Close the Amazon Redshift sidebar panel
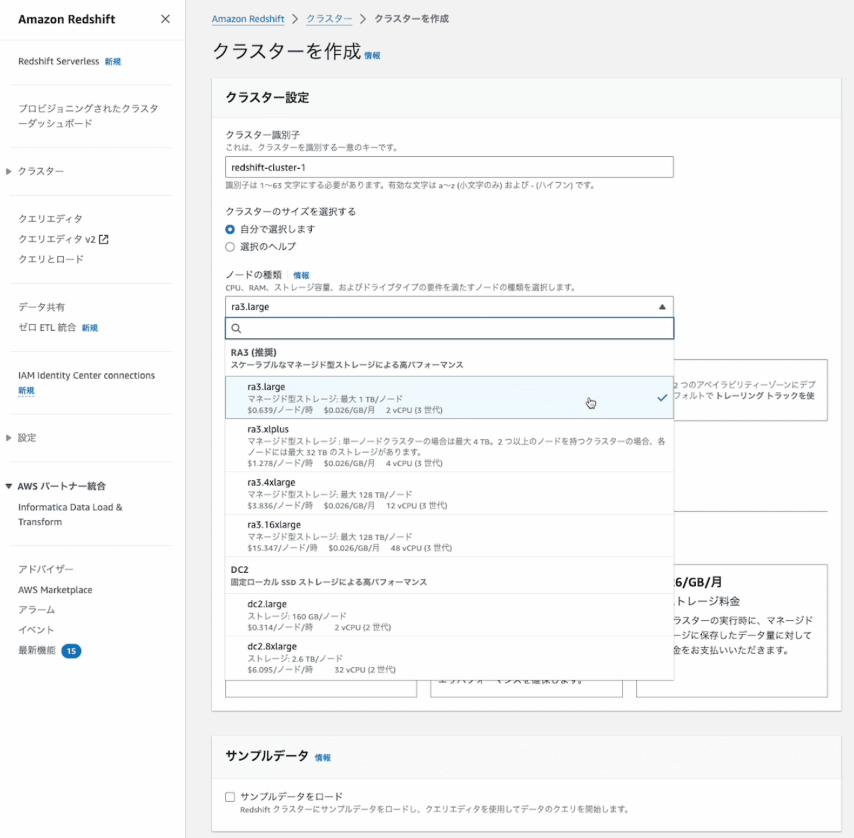The image size is (854, 838). pos(165,19)
